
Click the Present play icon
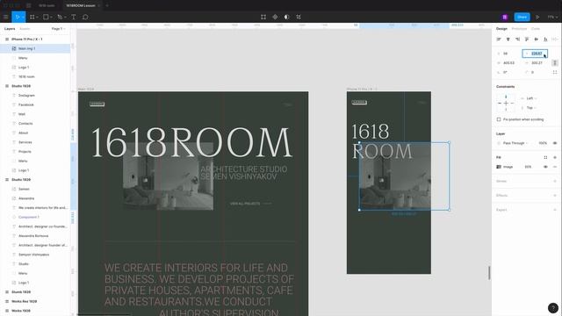tap(537, 17)
